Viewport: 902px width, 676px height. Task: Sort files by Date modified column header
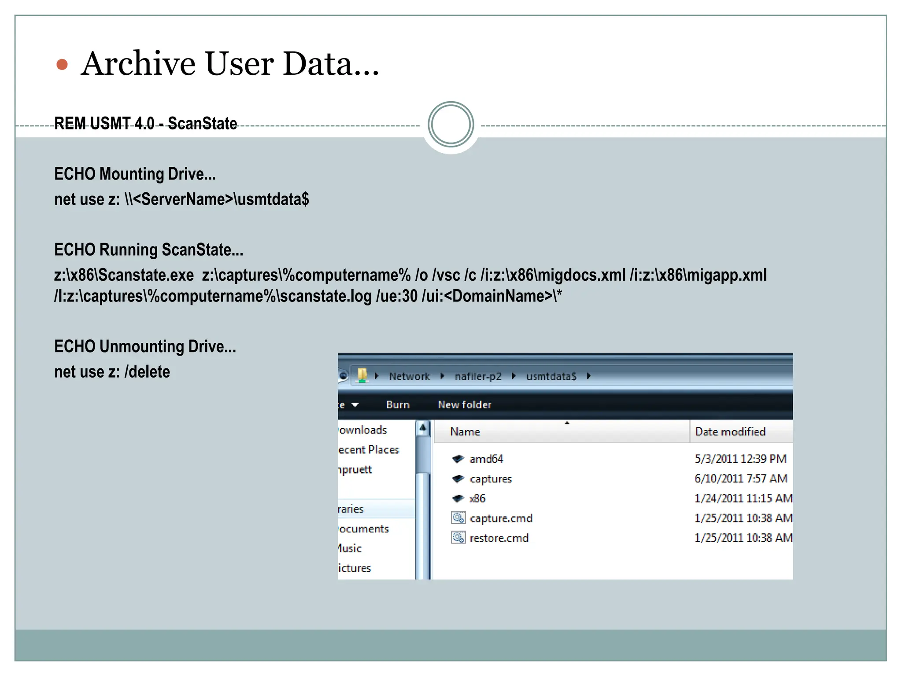(x=741, y=431)
